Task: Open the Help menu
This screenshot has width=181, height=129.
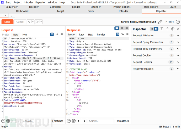Action: pyautogui.click(x=62, y=2)
